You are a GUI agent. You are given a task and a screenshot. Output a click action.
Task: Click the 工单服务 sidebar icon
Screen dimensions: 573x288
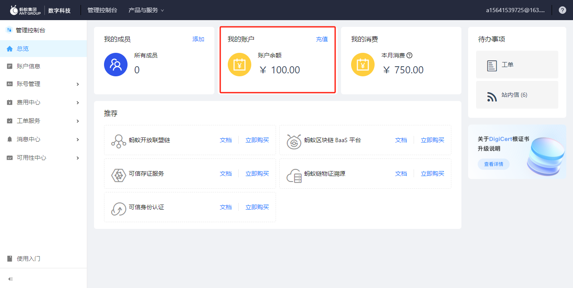(10, 121)
